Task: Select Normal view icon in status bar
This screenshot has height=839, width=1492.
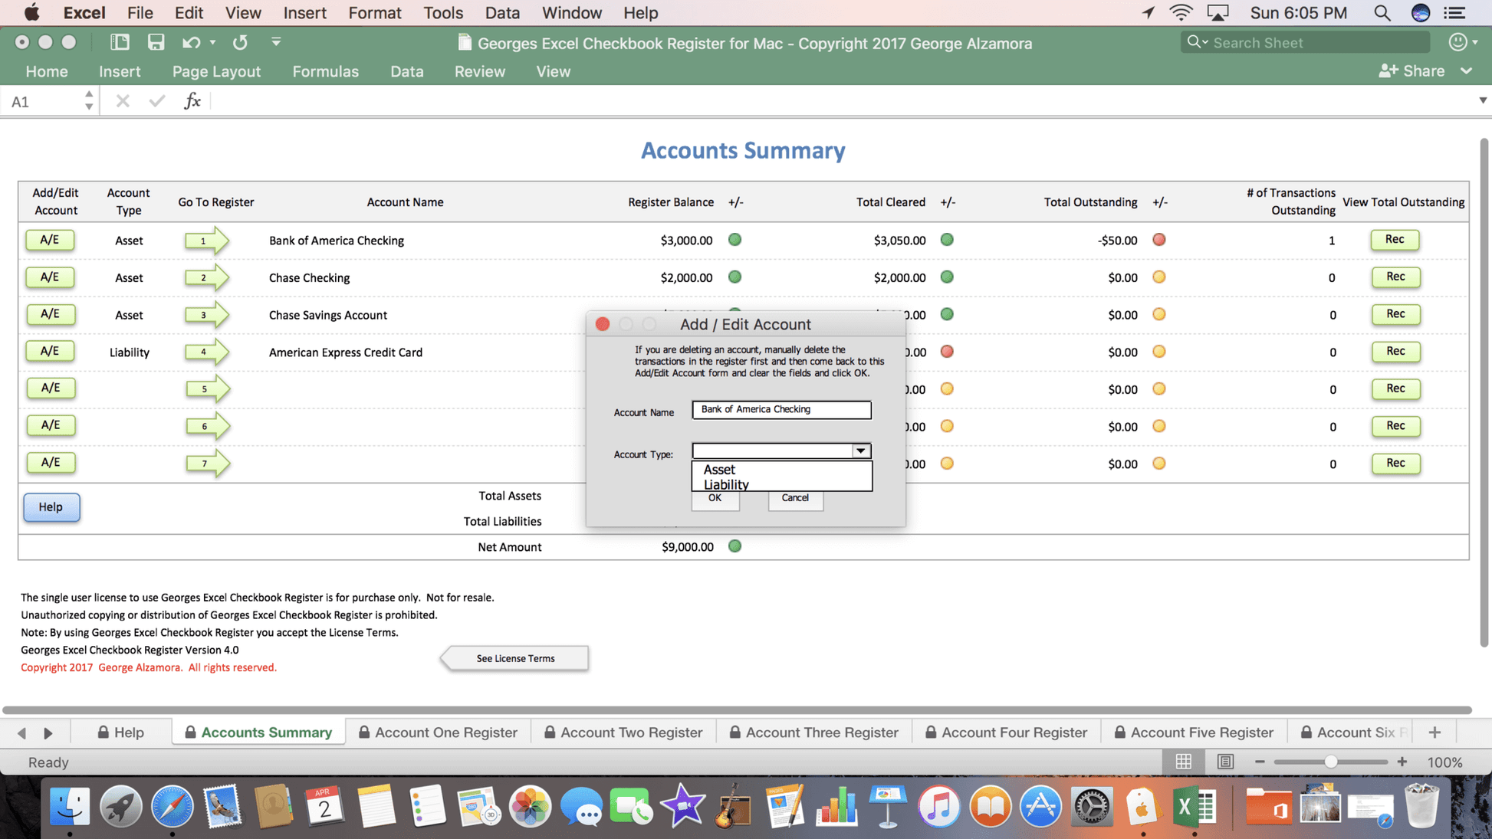Action: [x=1183, y=762]
